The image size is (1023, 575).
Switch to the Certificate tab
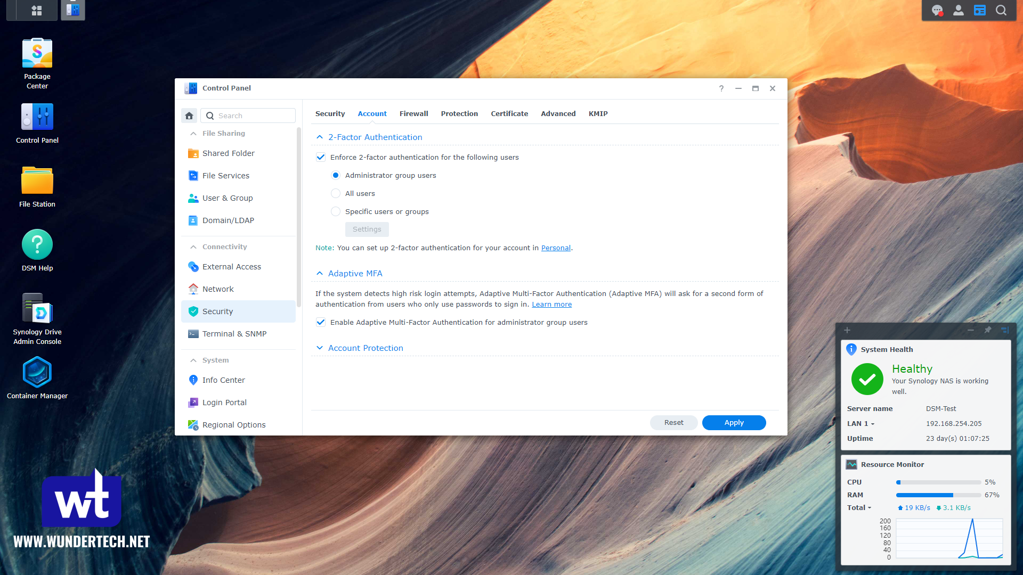[x=509, y=113]
